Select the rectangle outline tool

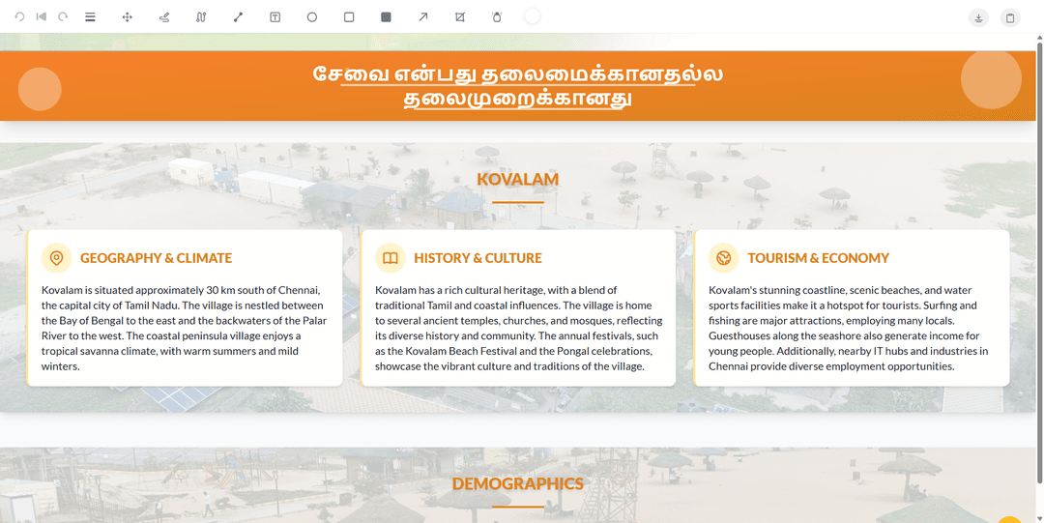(349, 17)
